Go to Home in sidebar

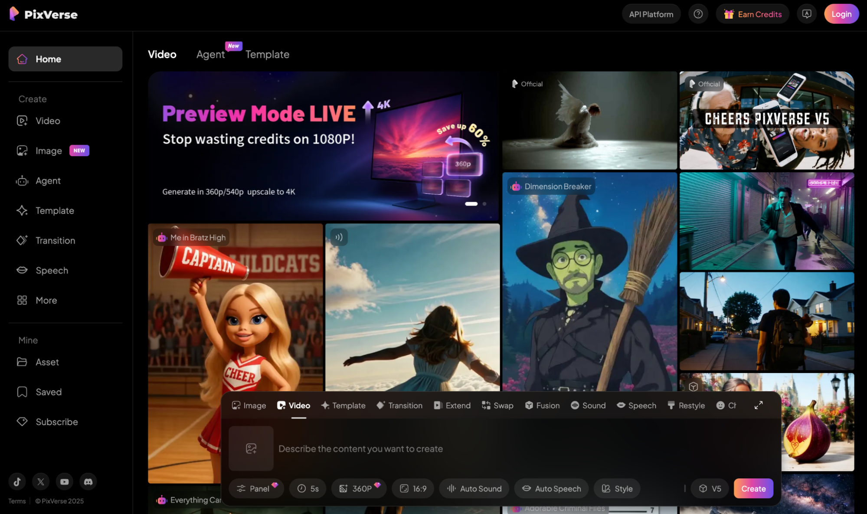[x=65, y=59]
